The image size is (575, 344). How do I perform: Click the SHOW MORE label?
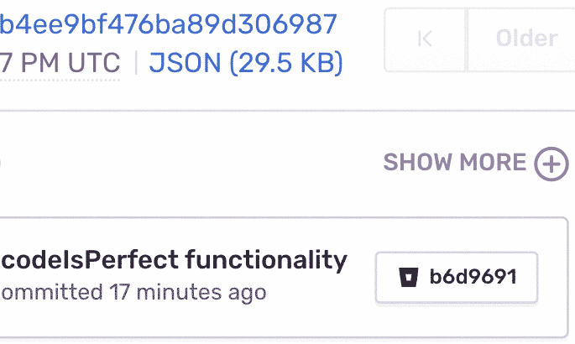pos(455,163)
